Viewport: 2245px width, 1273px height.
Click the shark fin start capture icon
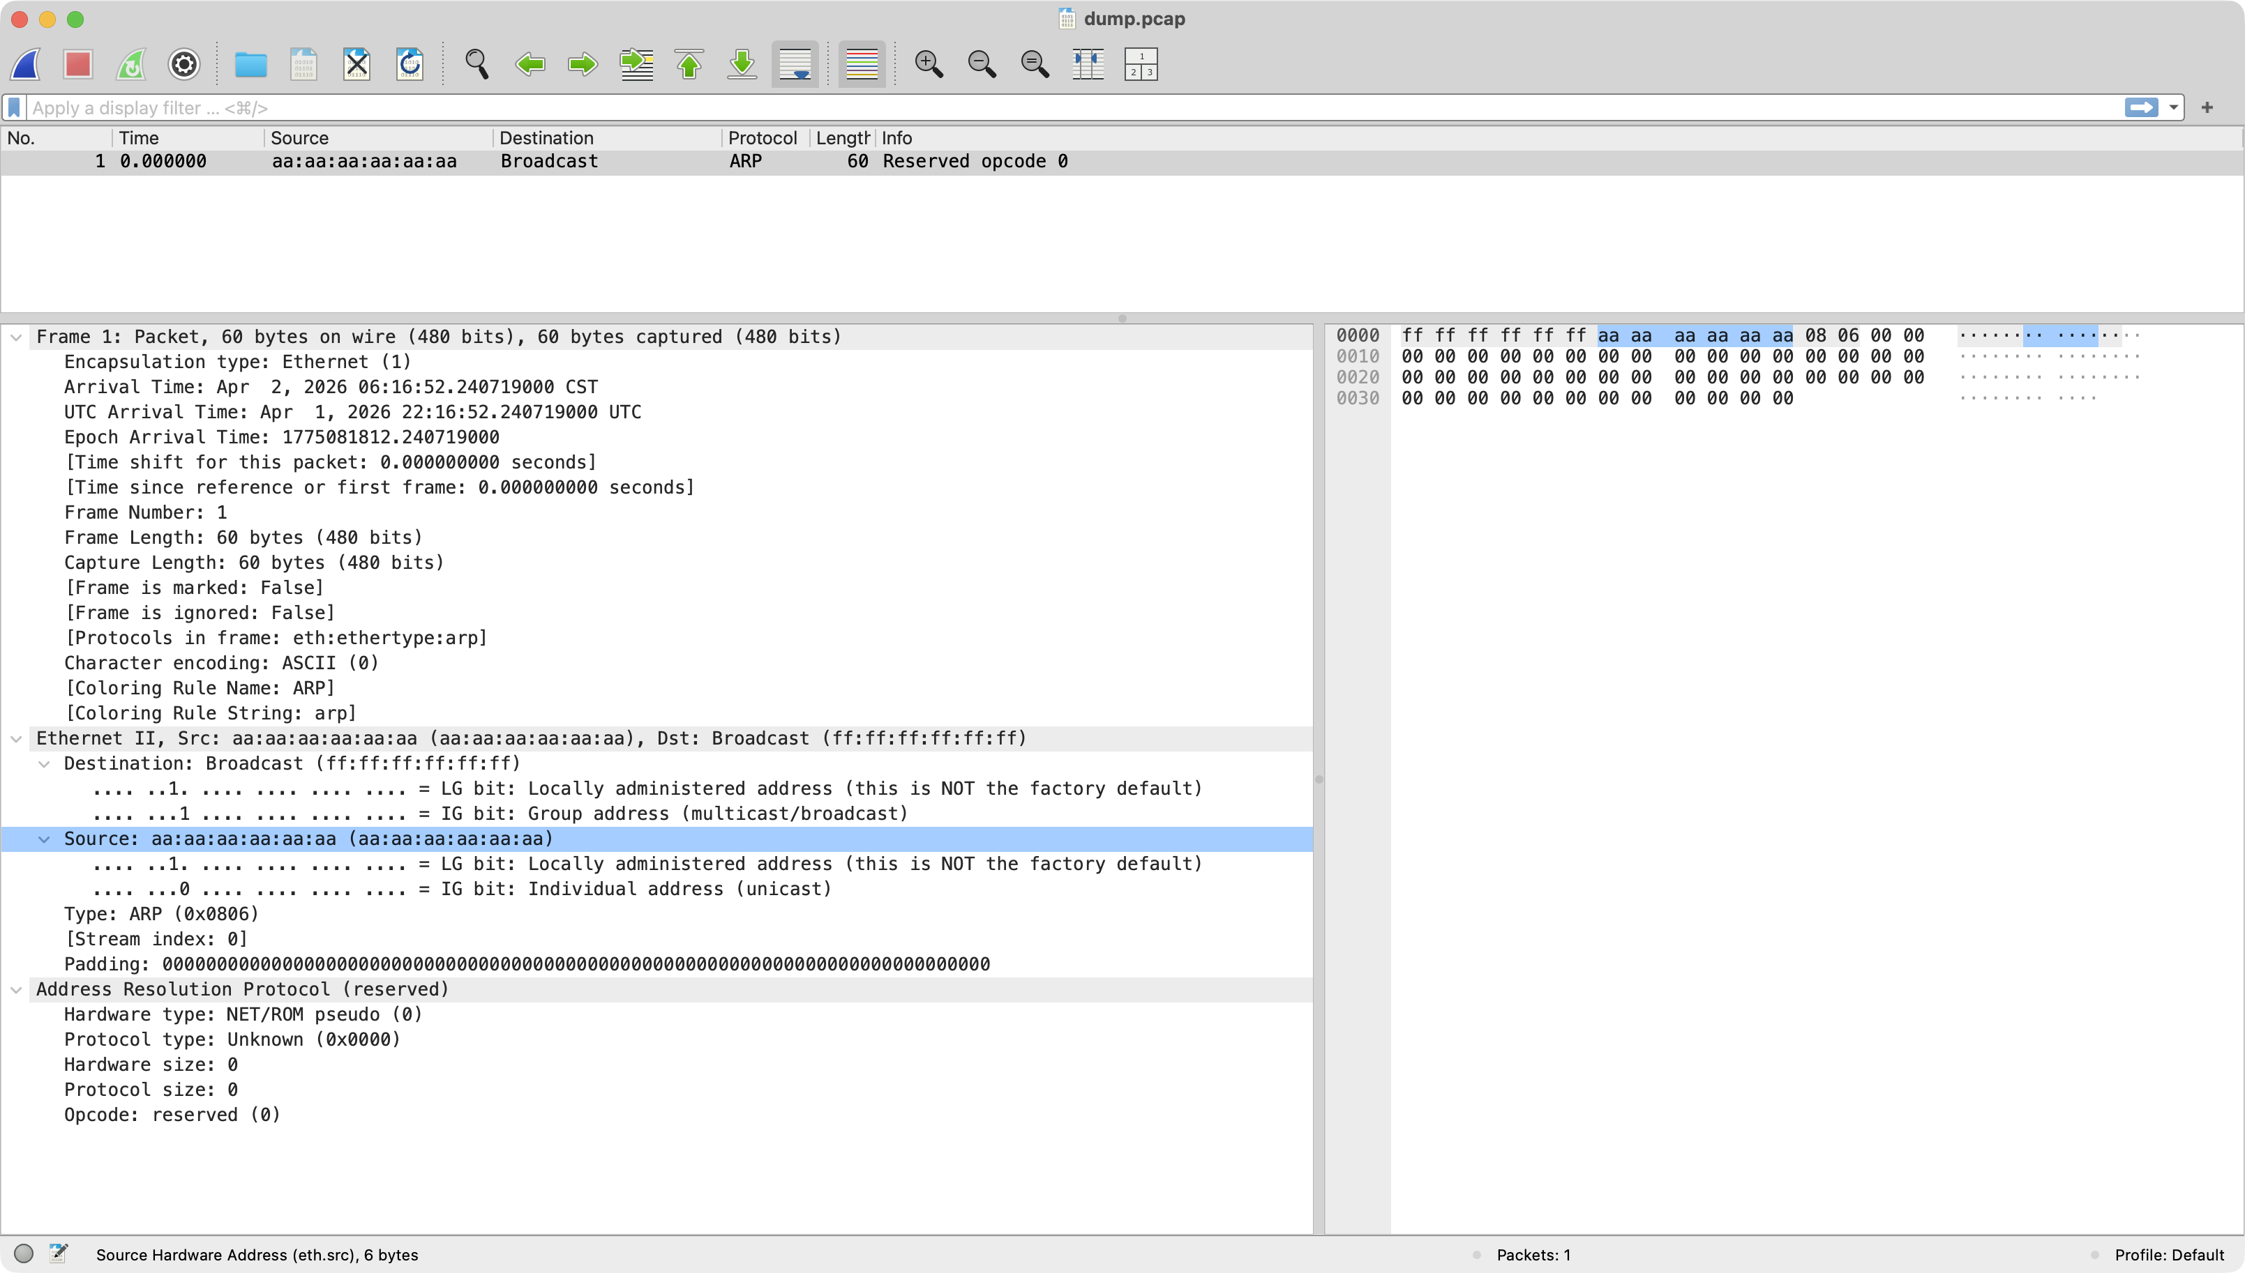coord(27,64)
